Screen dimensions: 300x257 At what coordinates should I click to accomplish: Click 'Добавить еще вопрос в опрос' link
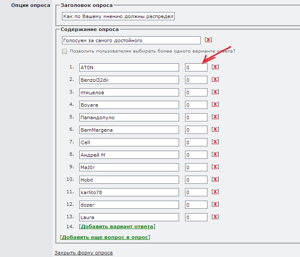click(105, 237)
